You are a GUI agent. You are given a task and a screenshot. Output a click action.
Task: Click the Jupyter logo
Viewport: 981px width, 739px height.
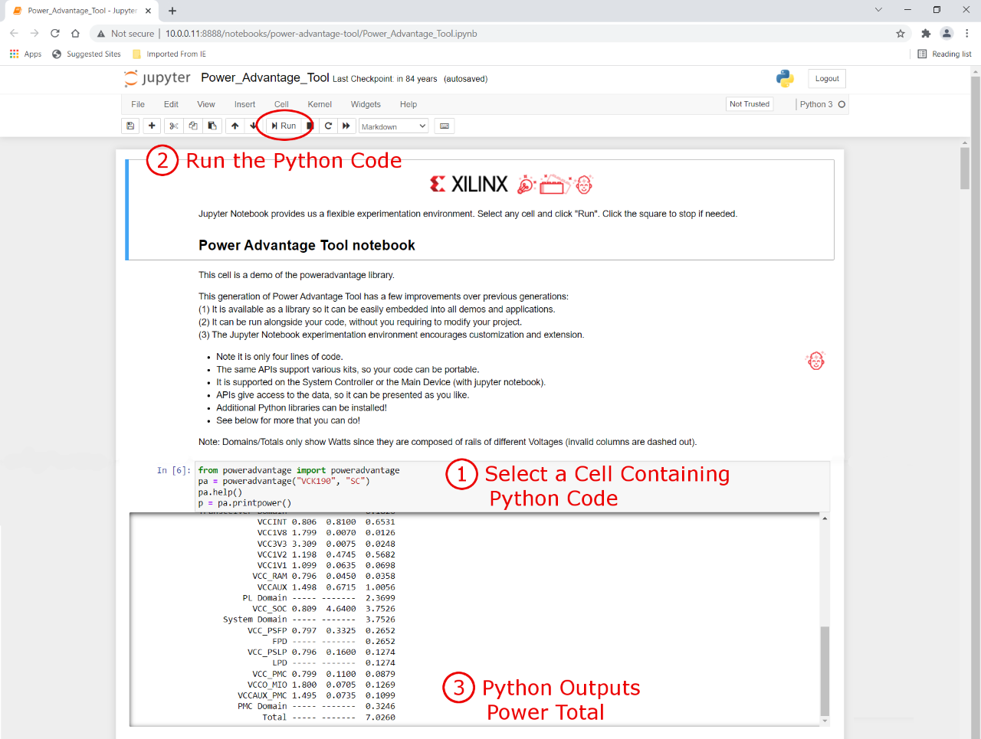tap(157, 78)
